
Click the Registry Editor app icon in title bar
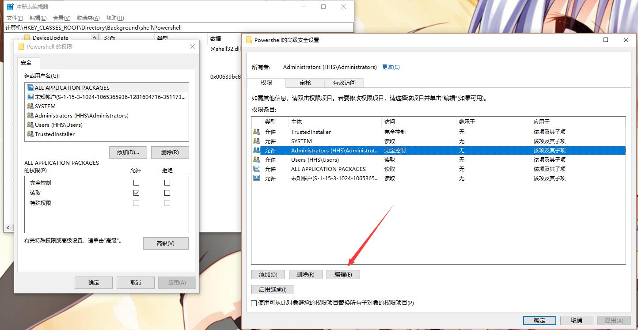(x=10, y=7)
